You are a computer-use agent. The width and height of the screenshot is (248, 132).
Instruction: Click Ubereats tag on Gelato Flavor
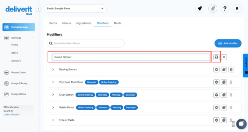pos(103,108)
